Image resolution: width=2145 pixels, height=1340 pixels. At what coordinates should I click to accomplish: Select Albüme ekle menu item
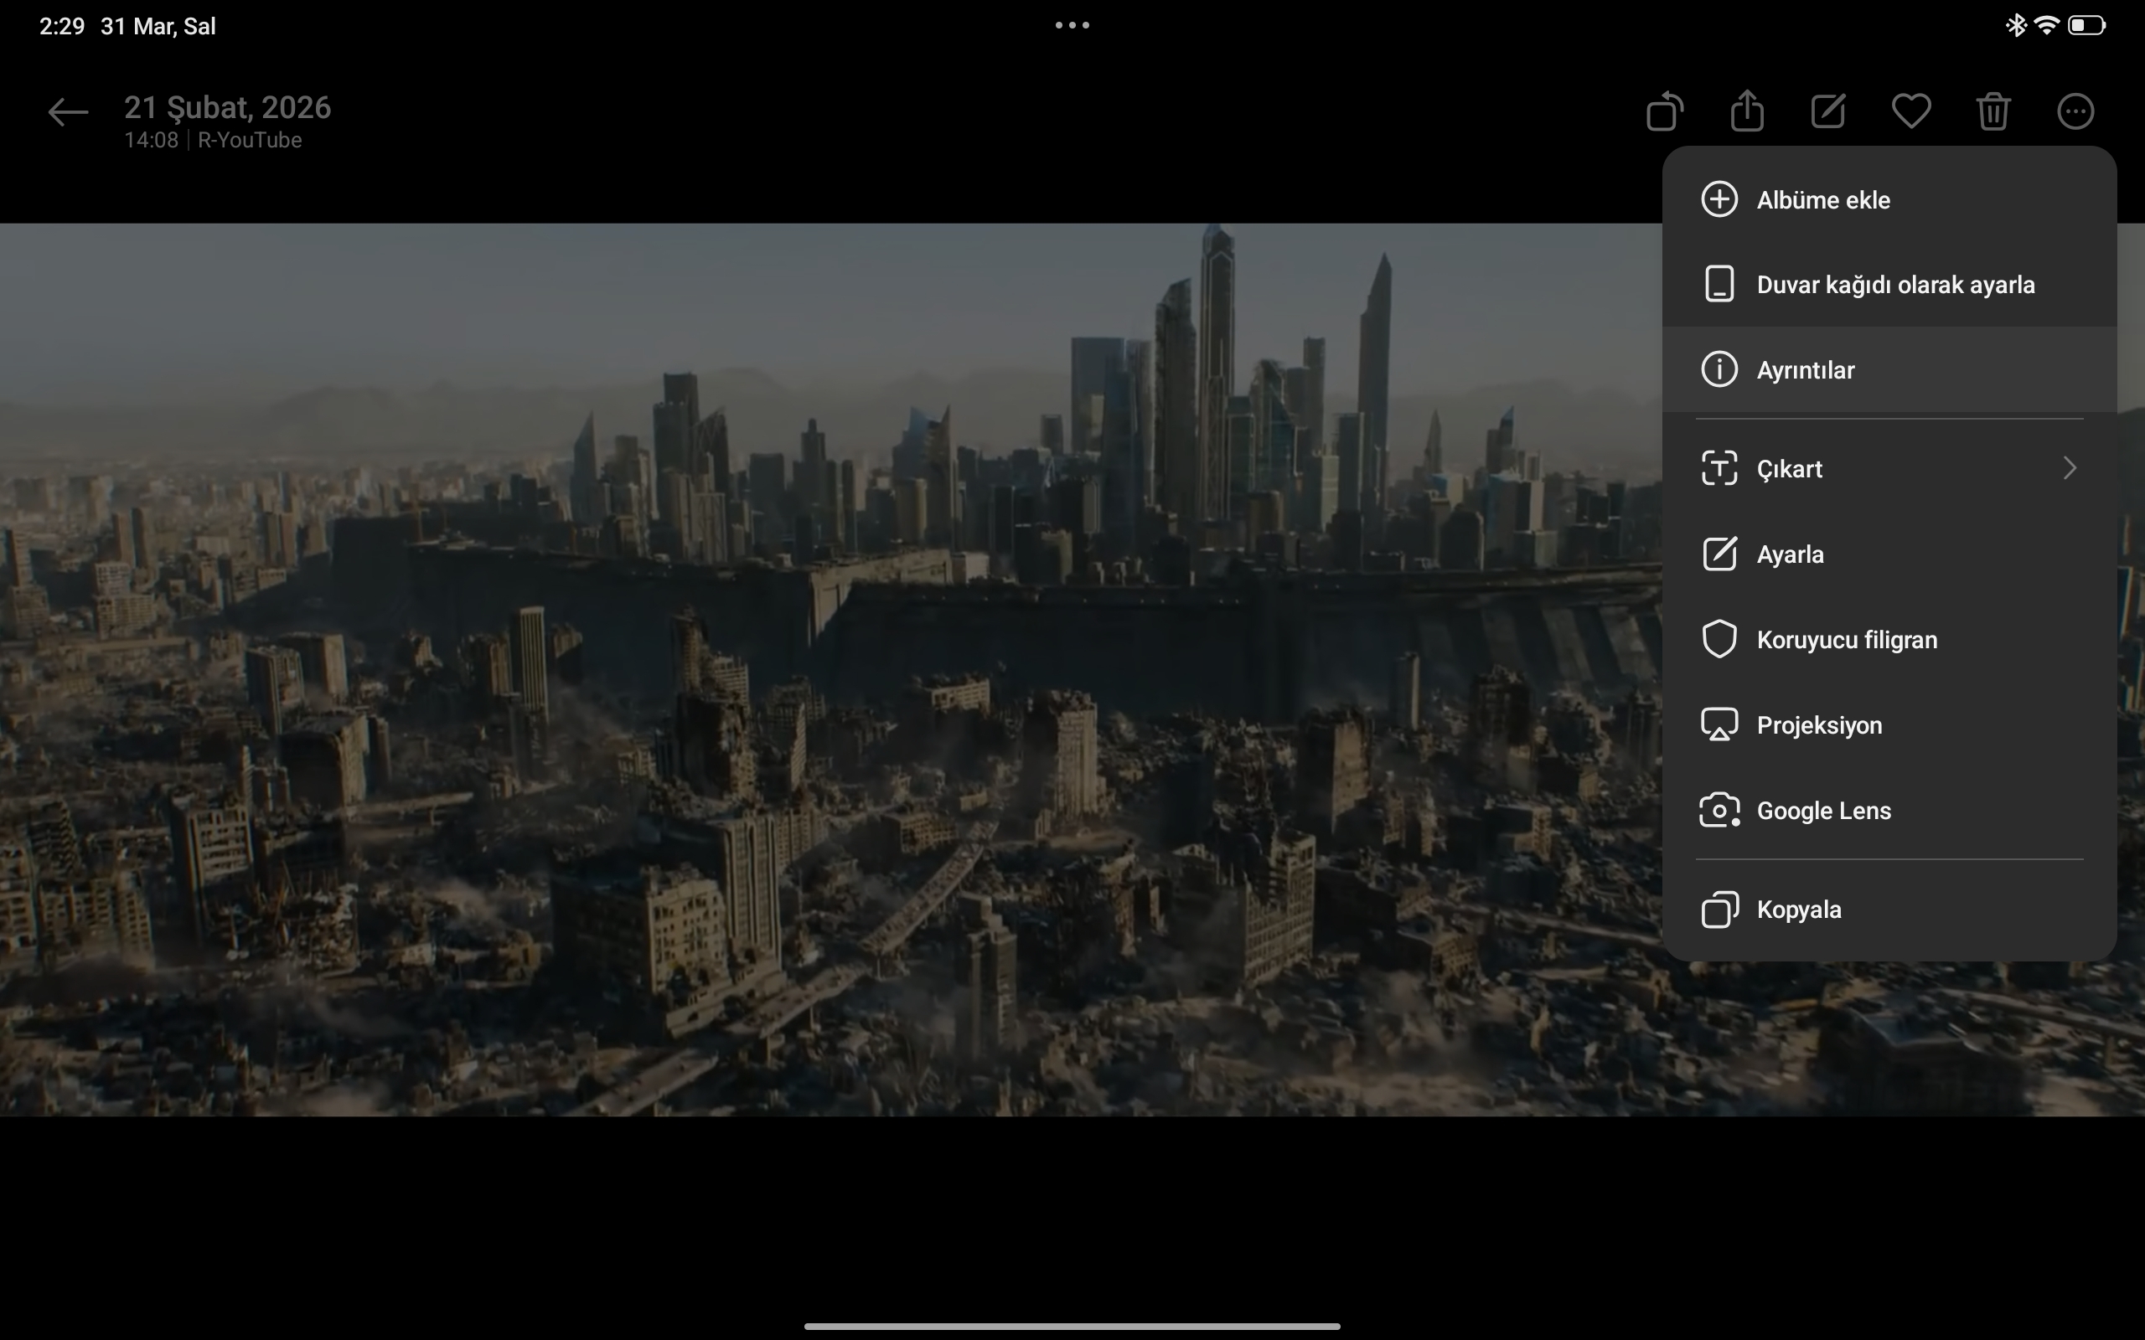1823,200
